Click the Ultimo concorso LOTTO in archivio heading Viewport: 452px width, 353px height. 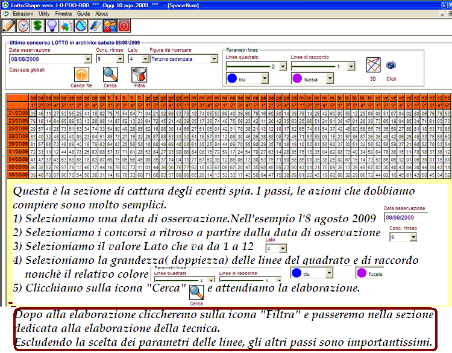(75, 43)
